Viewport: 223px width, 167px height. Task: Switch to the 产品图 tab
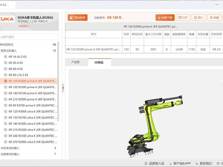point(75,62)
